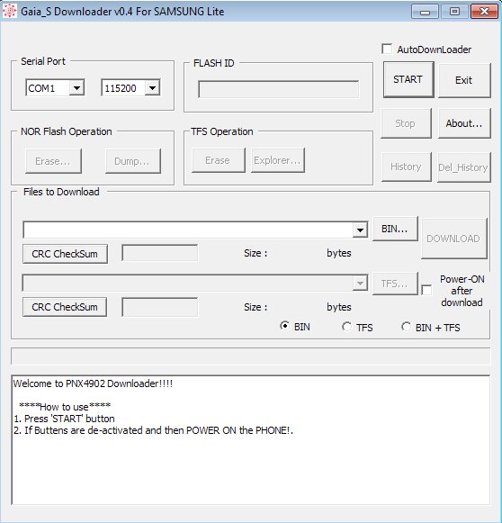Click the Gaia_S Downloader title bar icon
Image resolution: width=502 pixels, height=523 pixels.
click(9, 11)
